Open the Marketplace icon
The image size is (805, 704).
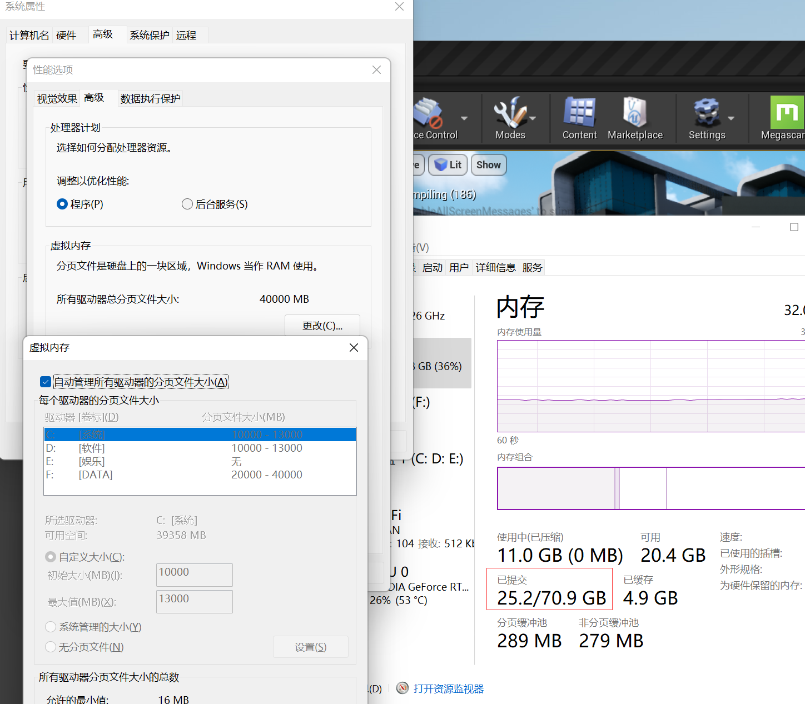(633, 111)
